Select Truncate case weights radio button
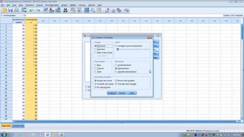The image size is (244, 137). 116,84
